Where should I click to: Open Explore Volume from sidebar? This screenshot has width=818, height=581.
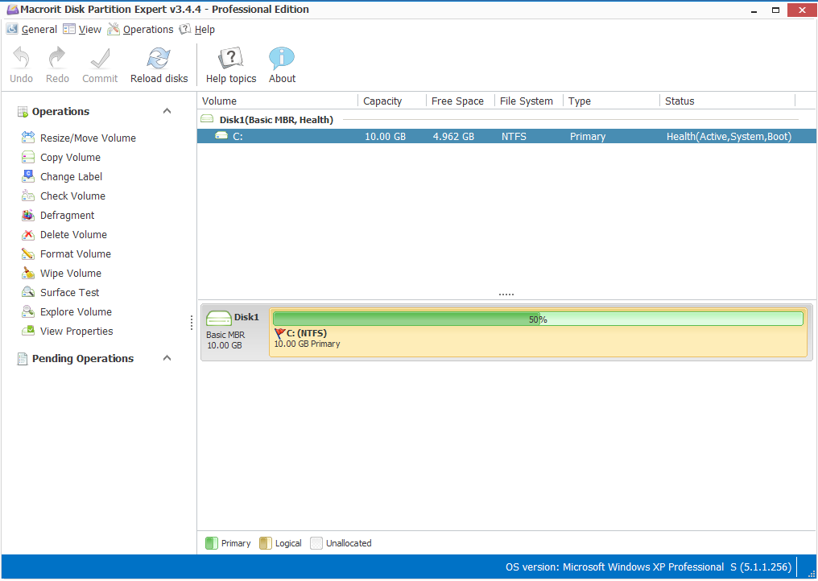pos(76,311)
